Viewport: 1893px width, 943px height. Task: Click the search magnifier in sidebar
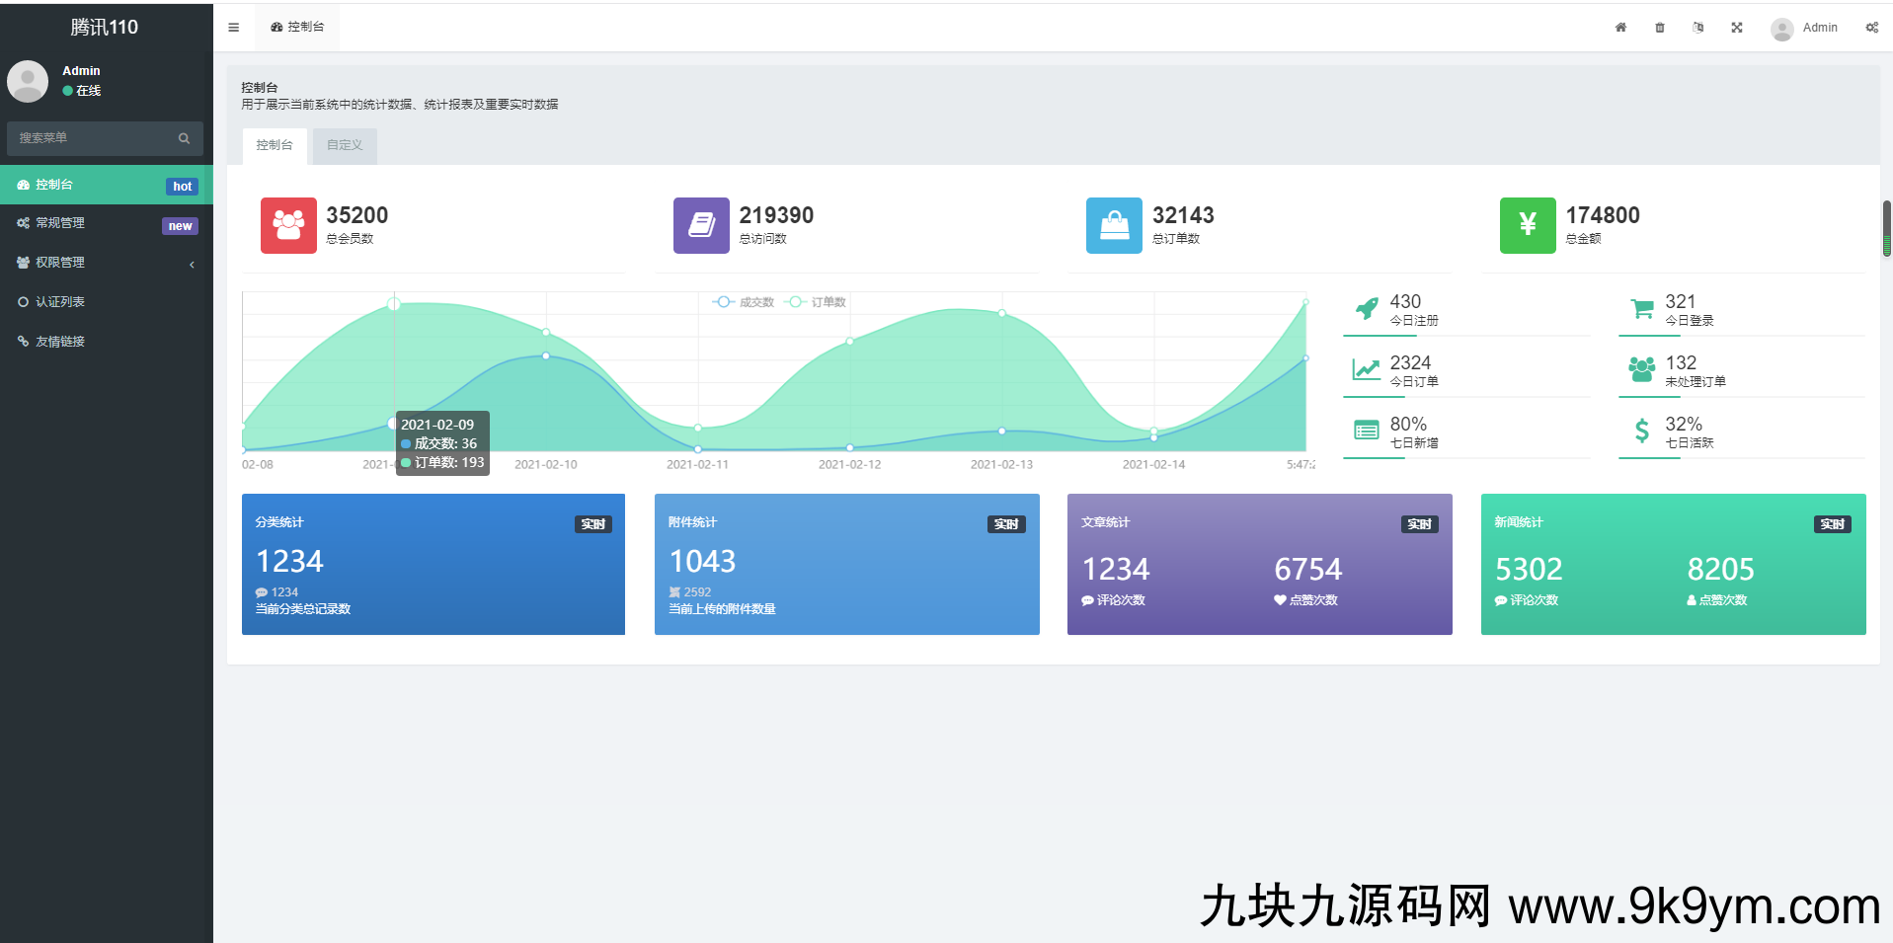tap(184, 138)
